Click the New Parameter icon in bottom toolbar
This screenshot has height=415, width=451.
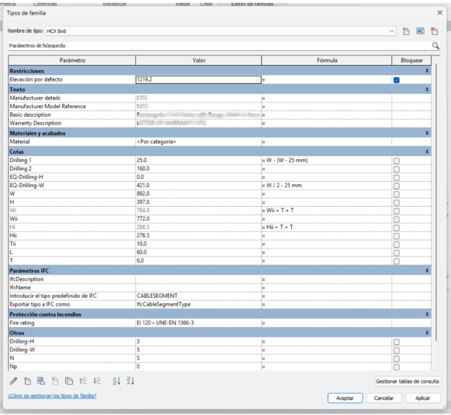tap(27, 381)
